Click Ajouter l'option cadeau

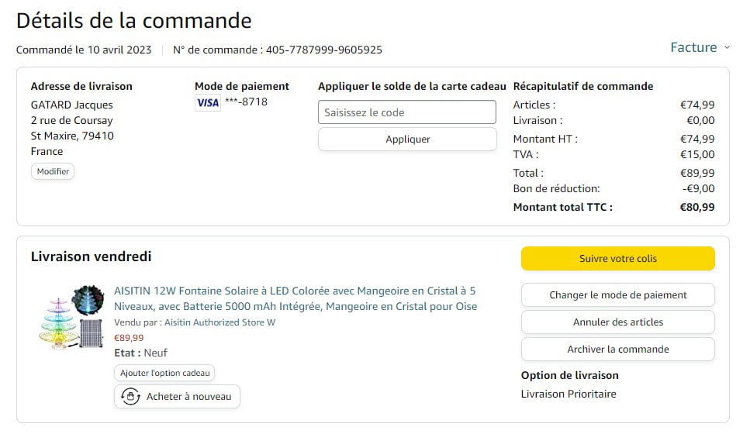coord(164,373)
